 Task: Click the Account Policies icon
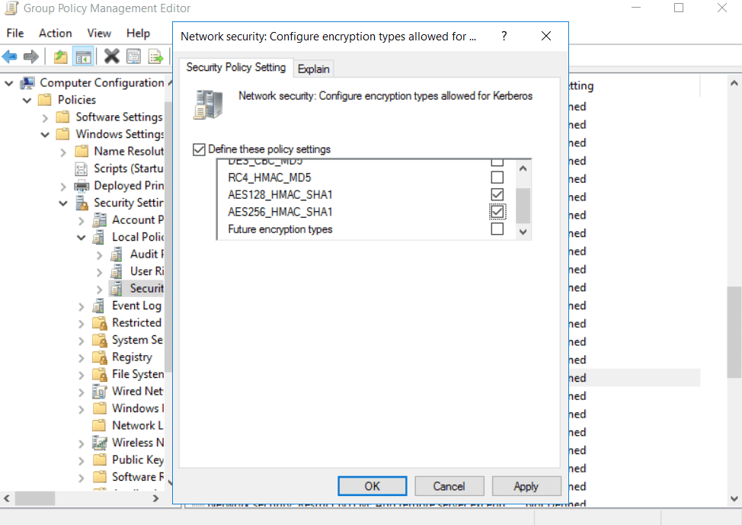99,220
